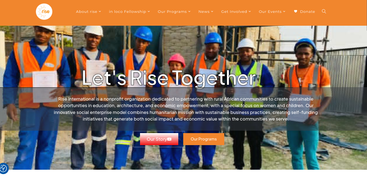Click the YouTube icon in Our Story button
Image resolution: width=367 pixels, height=176 pixels.
tap(169, 139)
